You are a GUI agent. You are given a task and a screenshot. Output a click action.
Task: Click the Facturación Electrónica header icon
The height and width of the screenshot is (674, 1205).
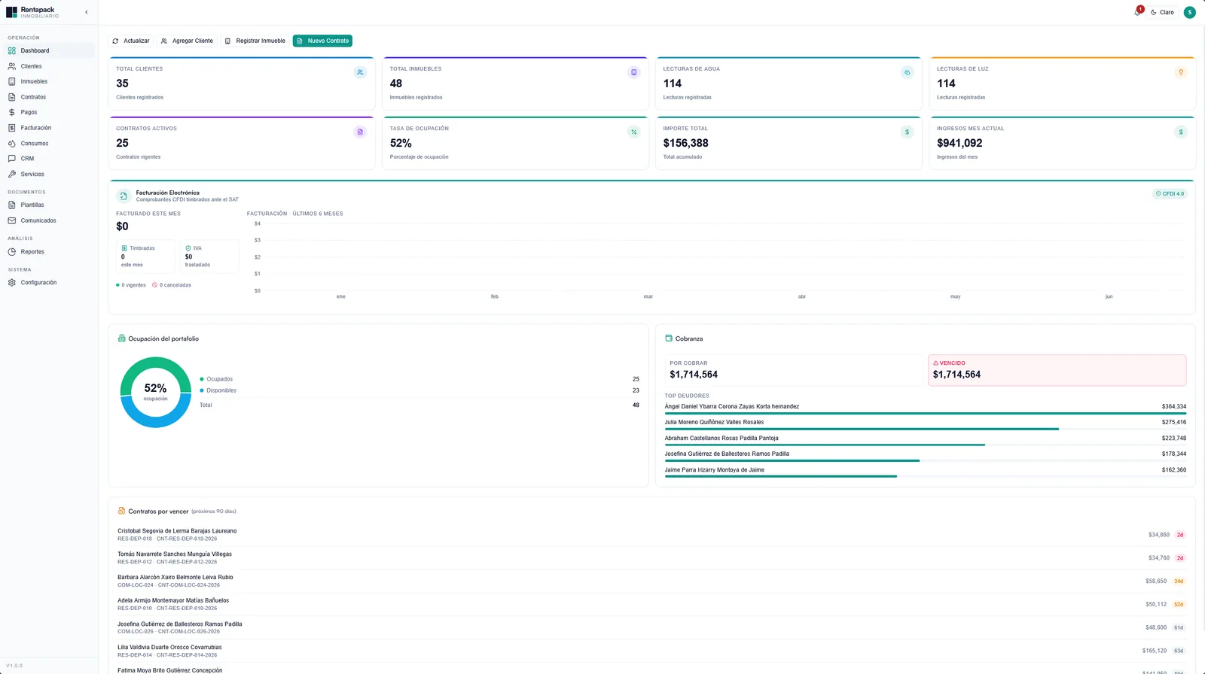pyautogui.click(x=124, y=196)
